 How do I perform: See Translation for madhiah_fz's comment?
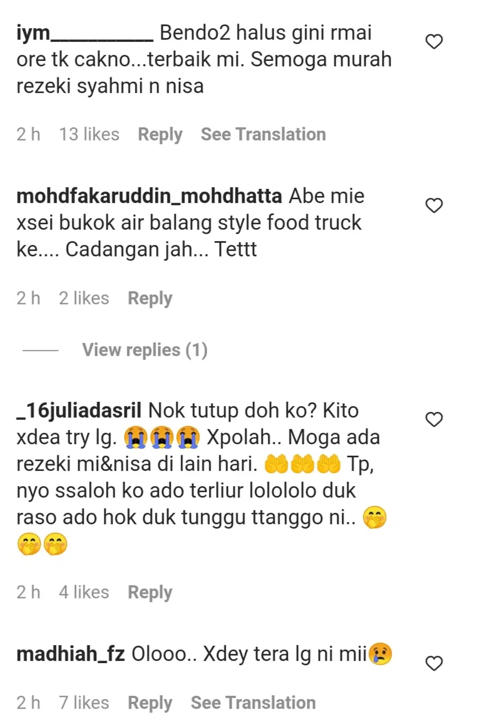[x=253, y=703]
